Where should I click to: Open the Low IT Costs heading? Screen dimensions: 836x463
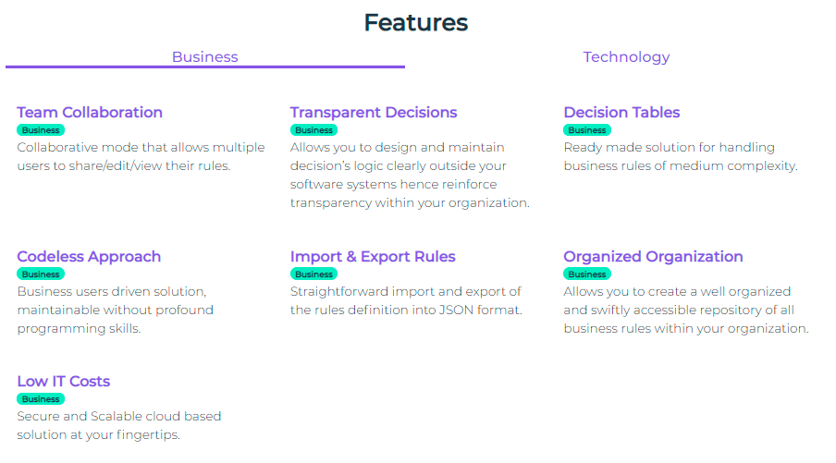tap(64, 382)
